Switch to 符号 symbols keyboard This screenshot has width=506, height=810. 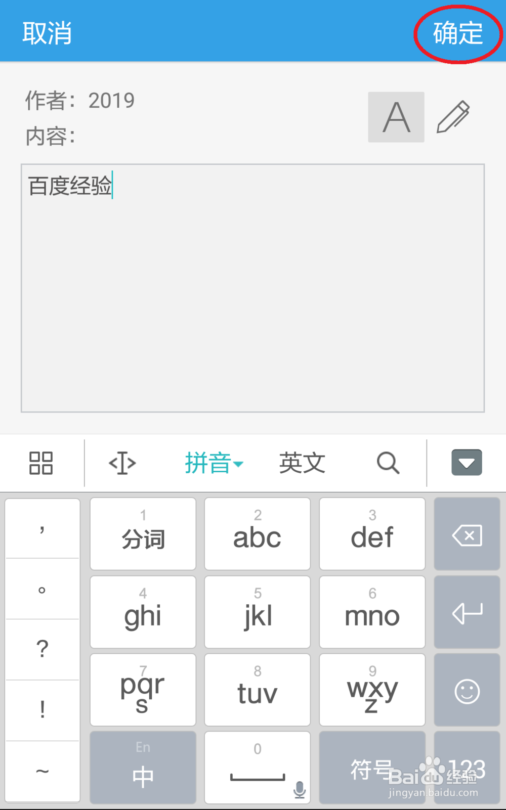[372, 767]
